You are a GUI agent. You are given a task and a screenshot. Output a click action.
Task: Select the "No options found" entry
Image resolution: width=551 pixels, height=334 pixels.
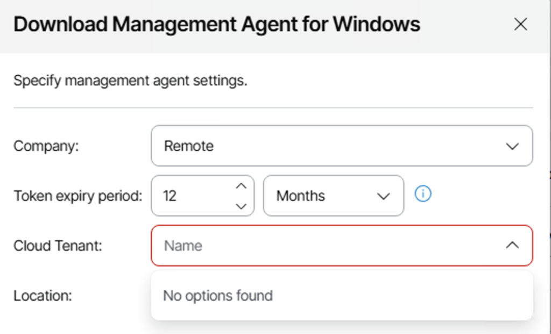pos(218,296)
